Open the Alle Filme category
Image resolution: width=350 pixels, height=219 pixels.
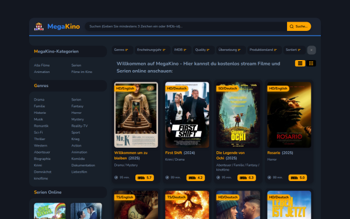pyautogui.click(x=42, y=65)
